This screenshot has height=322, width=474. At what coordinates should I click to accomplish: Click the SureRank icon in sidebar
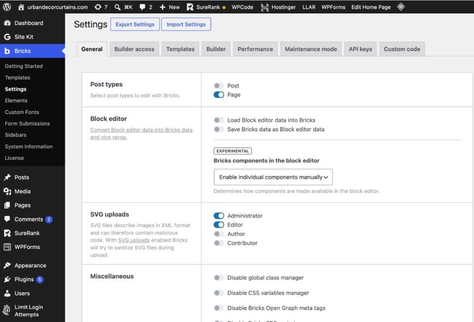(x=7, y=233)
